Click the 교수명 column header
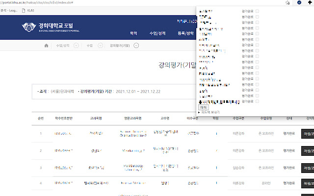Image resolution: width=314 pixels, height=196 pixels. 165,119
